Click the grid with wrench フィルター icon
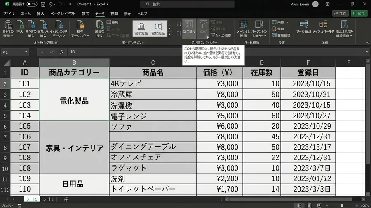 coord(259,25)
